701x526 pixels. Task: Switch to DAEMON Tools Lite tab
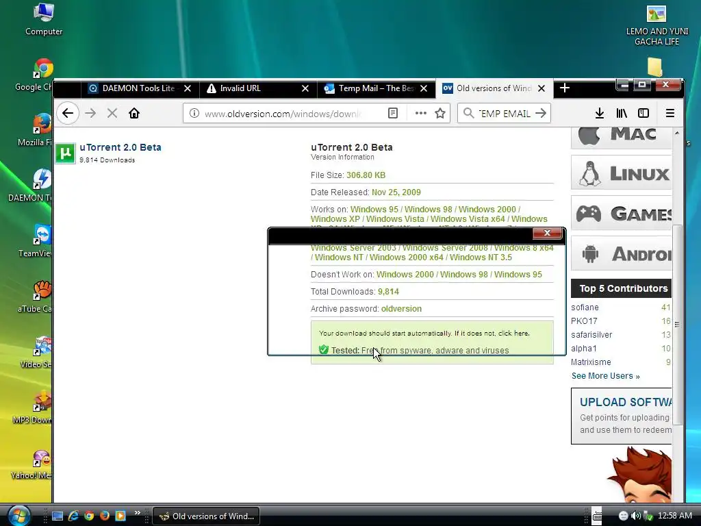(138, 88)
